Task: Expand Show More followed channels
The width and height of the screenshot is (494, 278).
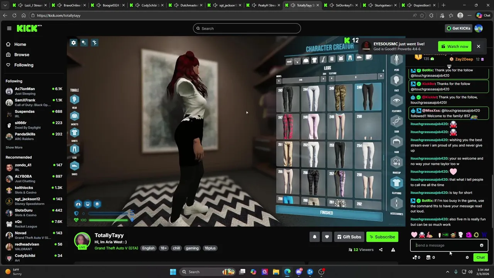Action: (x=14, y=147)
